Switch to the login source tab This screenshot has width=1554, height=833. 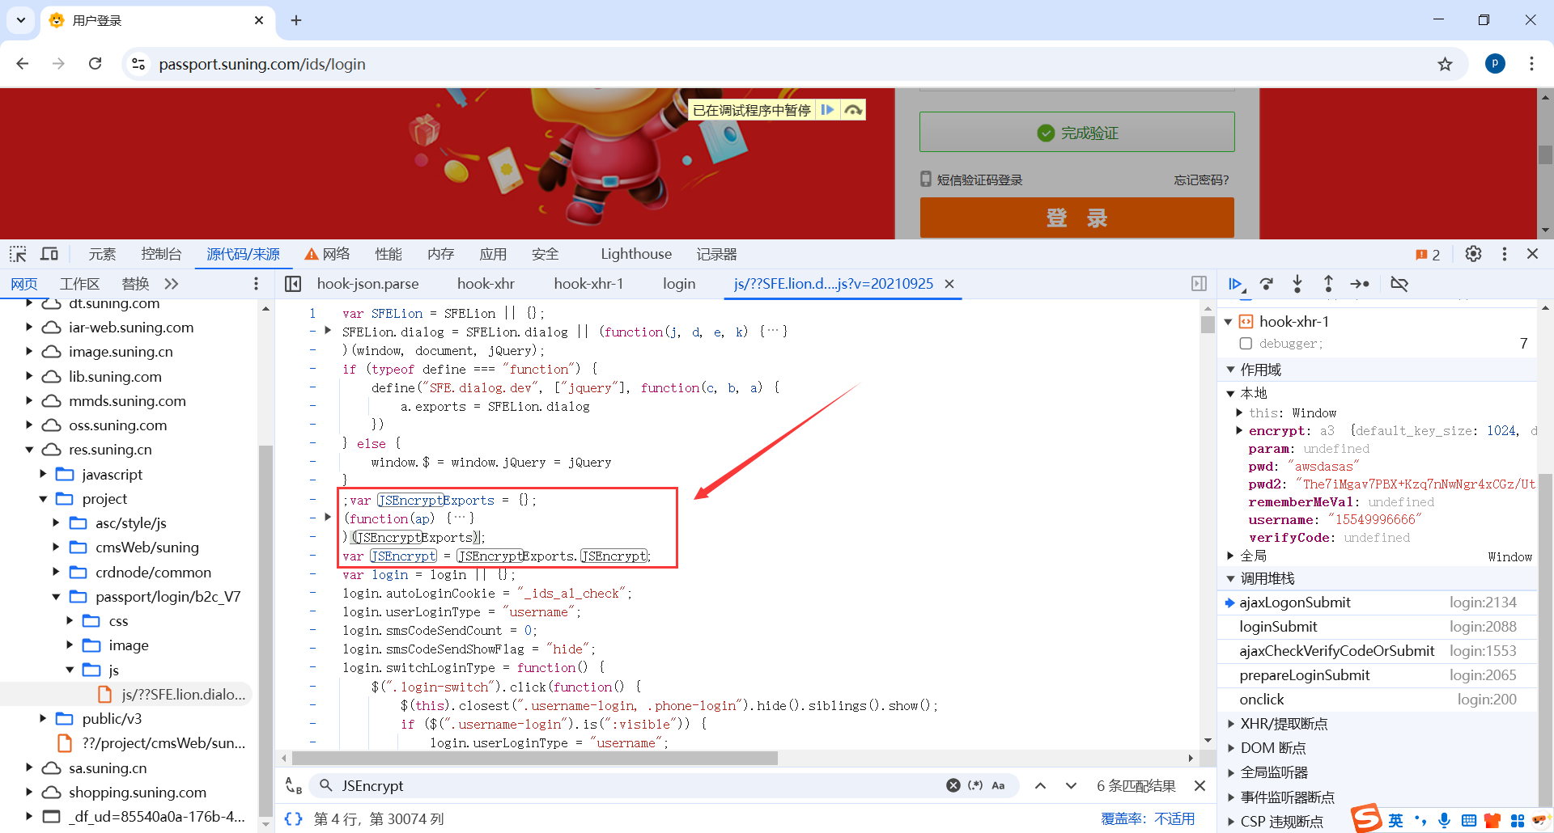tap(679, 284)
